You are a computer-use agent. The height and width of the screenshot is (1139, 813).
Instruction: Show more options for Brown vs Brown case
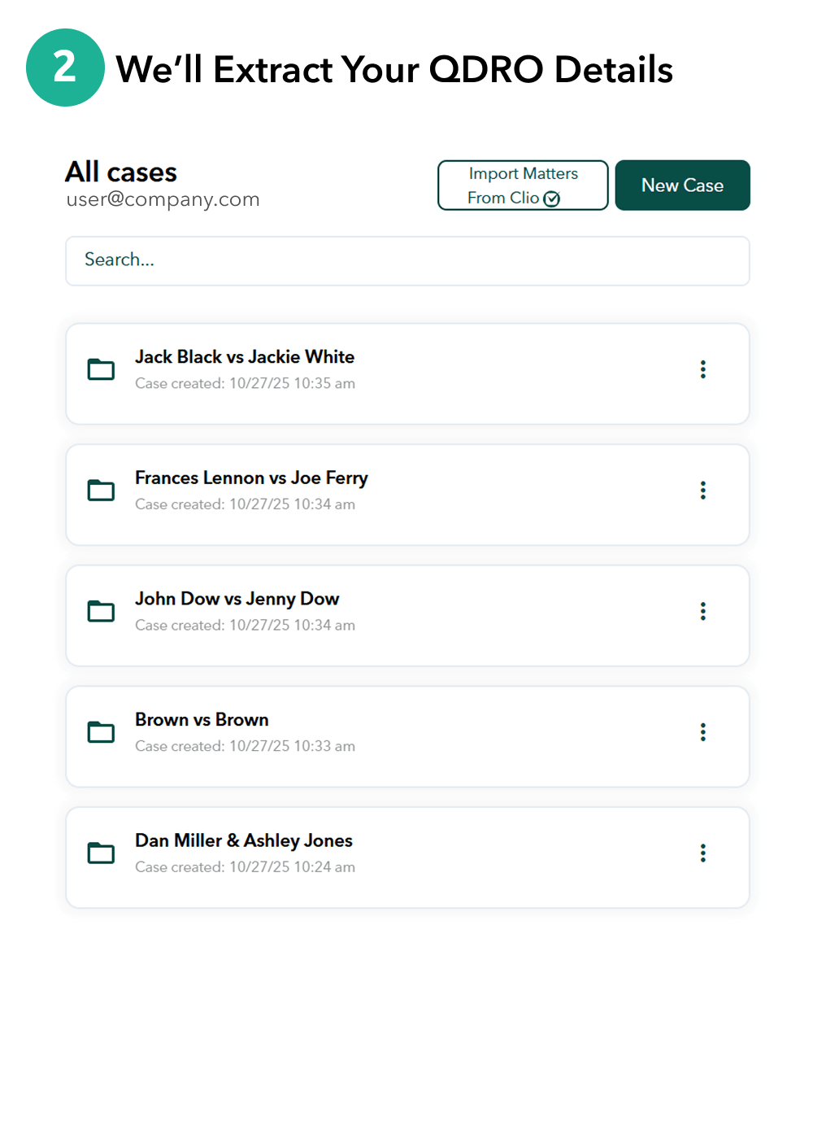point(703,732)
